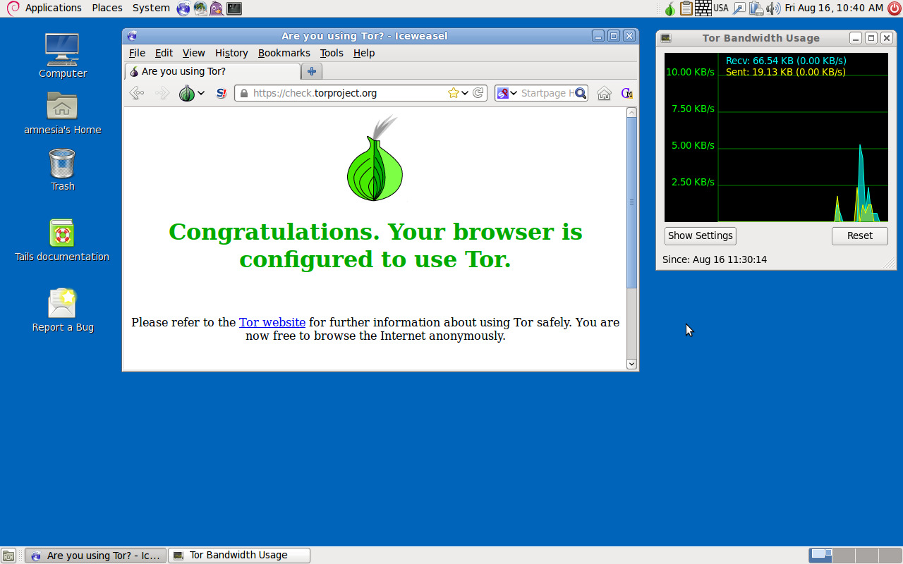Image resolution: width=903 pixels, height=564 pixels.
Task: Click the Vidalia onion icon in the tray
Action: click(669, 8)
